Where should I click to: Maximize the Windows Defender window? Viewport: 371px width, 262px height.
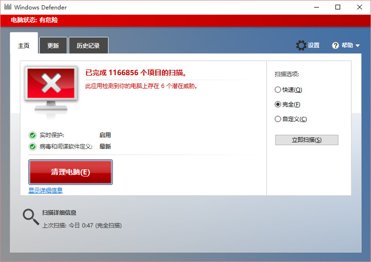pos(337,7)
